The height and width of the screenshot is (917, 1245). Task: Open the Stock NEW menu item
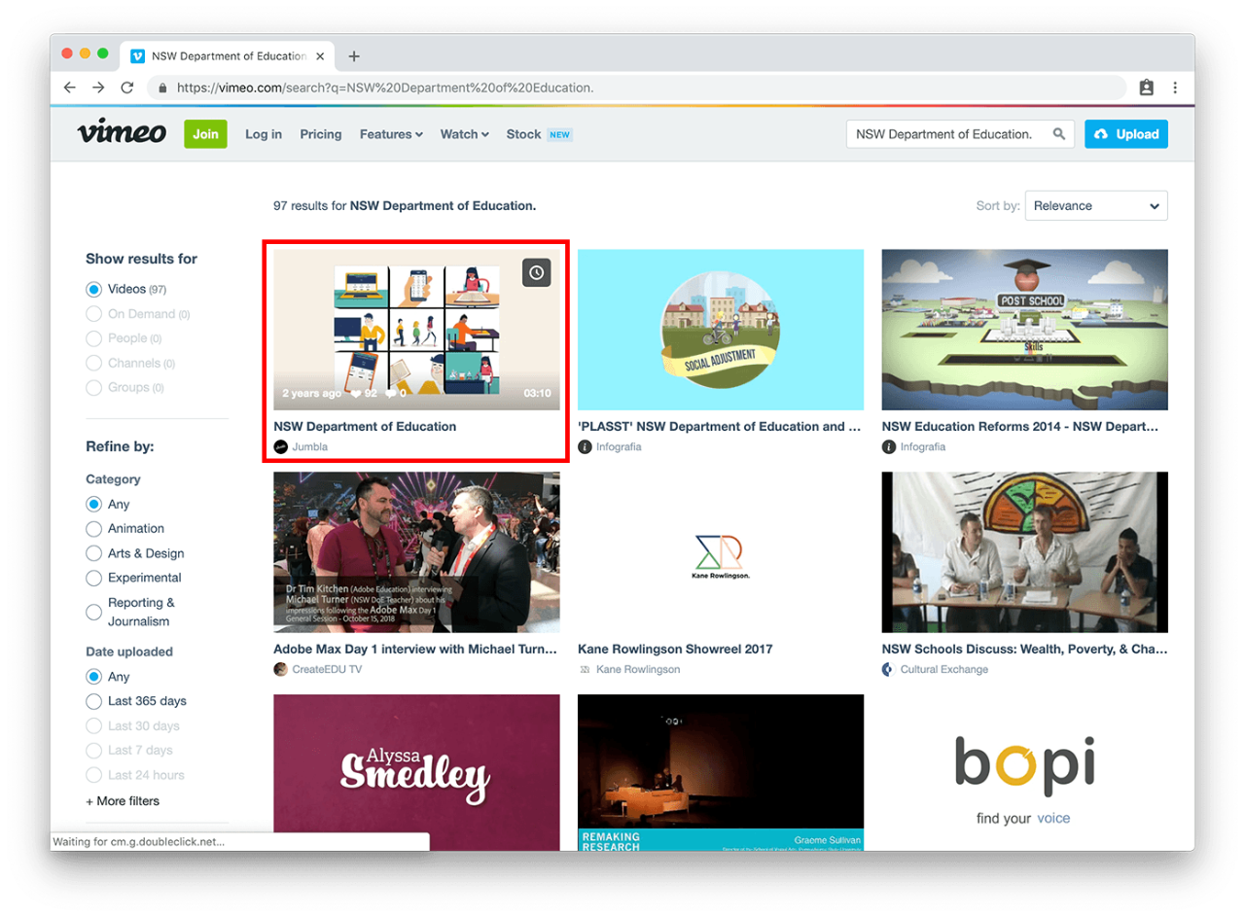[540, 134]
